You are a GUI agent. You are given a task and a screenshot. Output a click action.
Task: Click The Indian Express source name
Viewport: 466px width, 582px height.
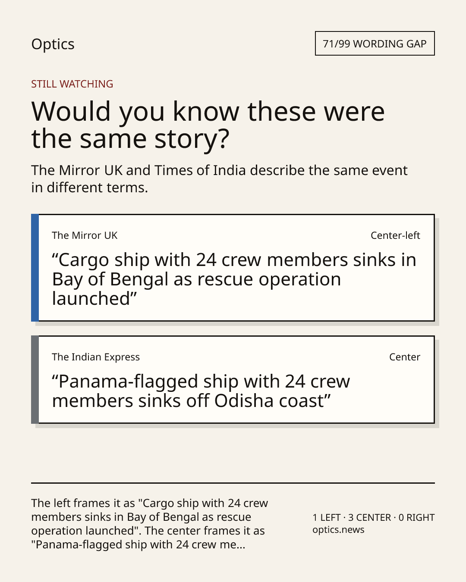(96, 357)
